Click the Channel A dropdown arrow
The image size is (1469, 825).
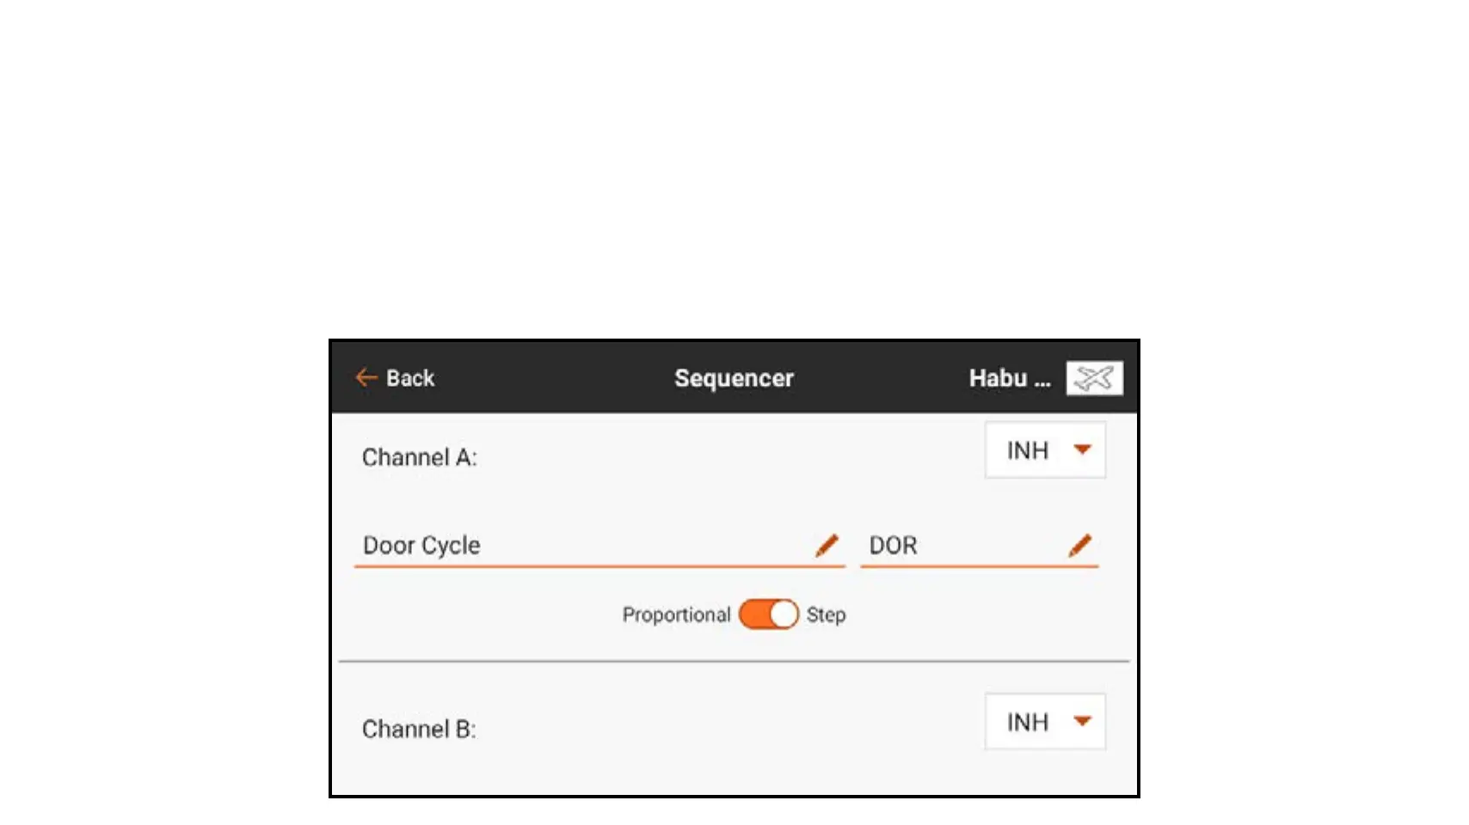1082,449
